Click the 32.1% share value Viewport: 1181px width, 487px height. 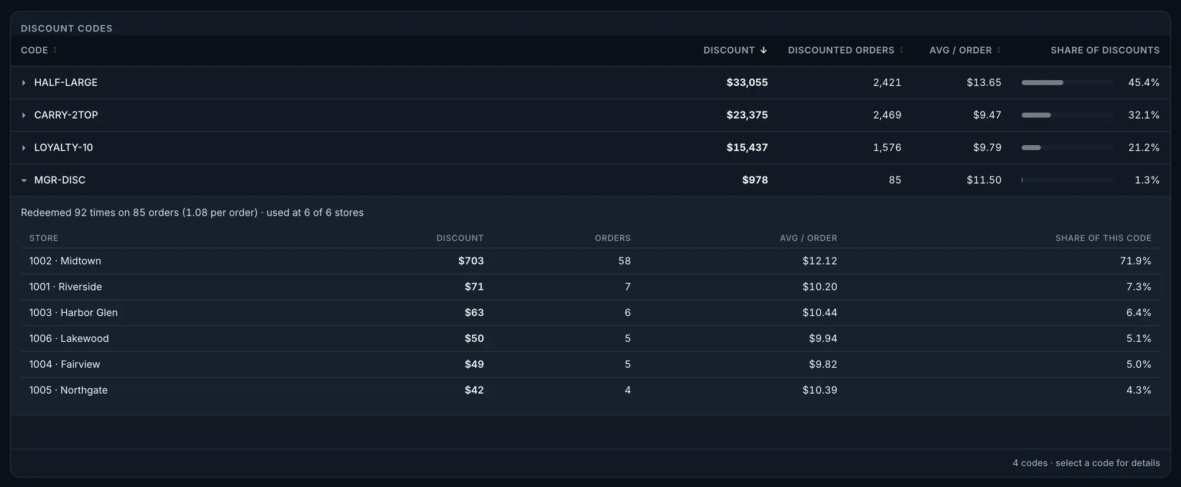(1144, 115)
